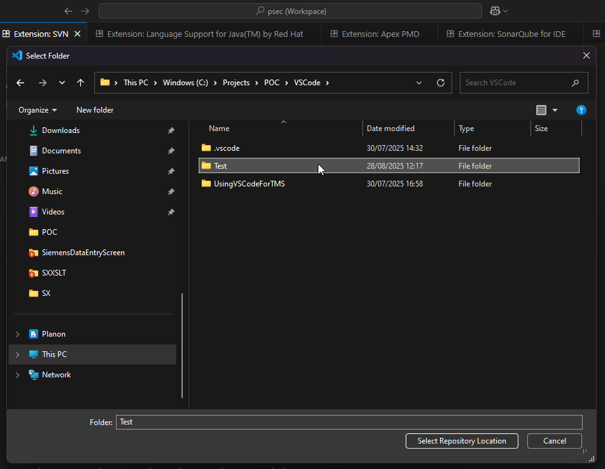Screen dimensions: 605x469
Task: Expand the Planon tree node
Action: click(17, 334)
